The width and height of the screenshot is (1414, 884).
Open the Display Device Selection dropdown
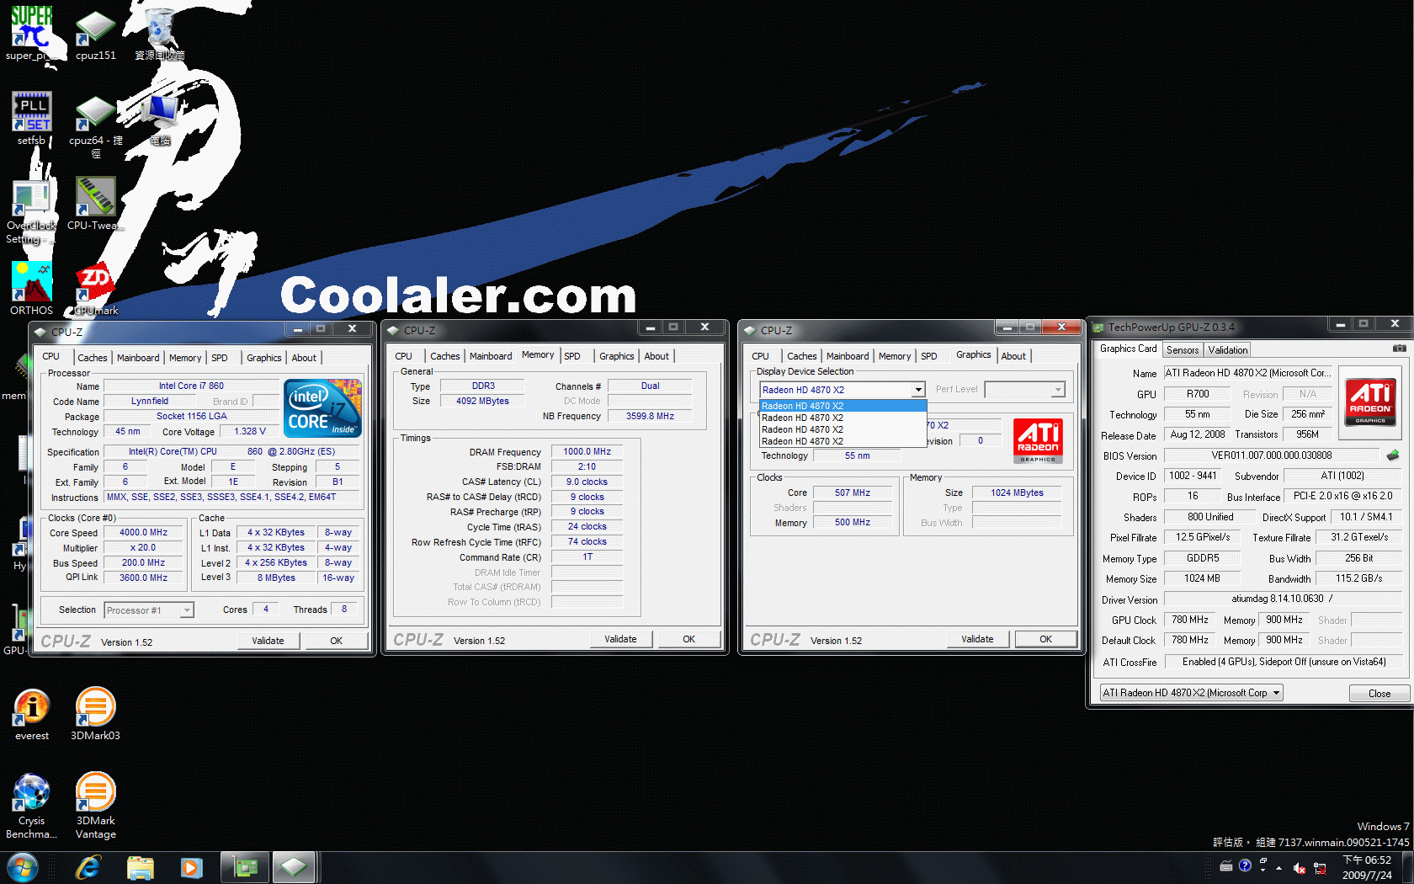click(917, 389)
